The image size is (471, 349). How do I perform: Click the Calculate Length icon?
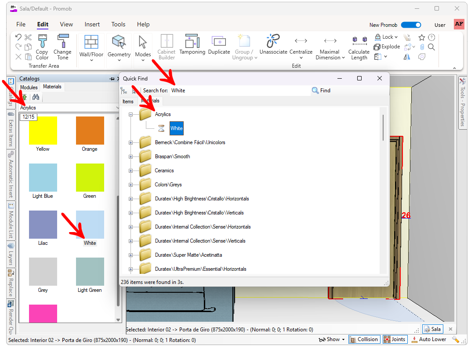click(x=359, y=42)
